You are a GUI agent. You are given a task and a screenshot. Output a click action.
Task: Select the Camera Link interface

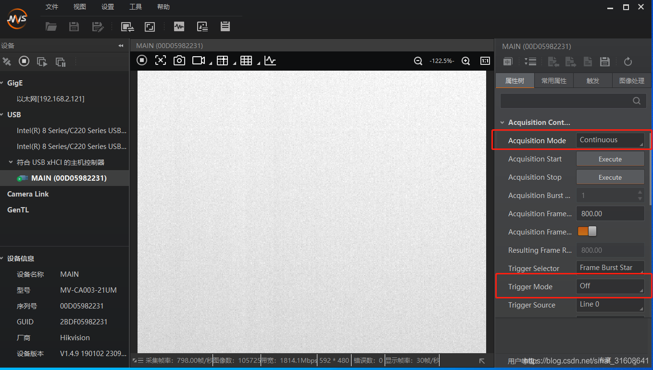[x=28, y=194]
